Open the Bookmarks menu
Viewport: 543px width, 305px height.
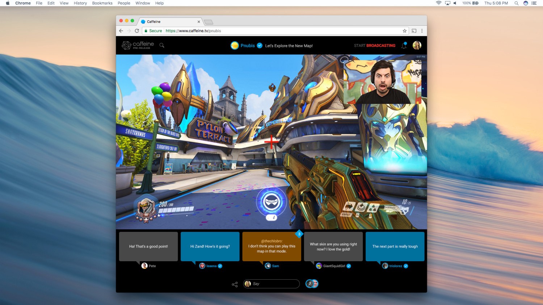(x=102, y=3)
